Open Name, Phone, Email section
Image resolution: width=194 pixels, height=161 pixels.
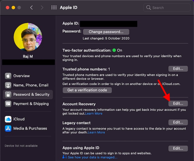coord(28,85)
